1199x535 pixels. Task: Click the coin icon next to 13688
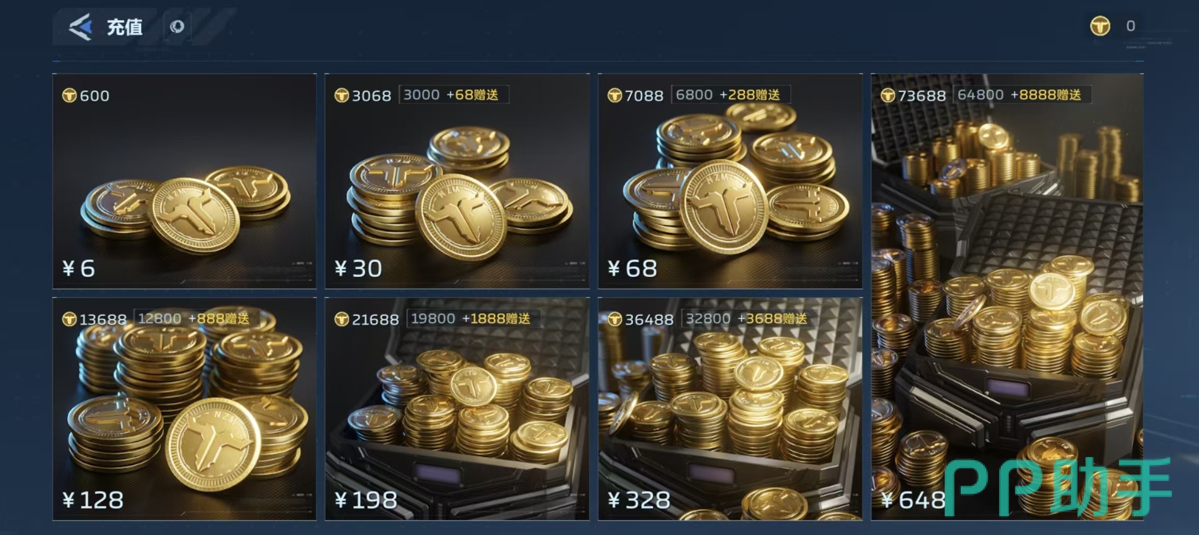(x=69, y=319)
